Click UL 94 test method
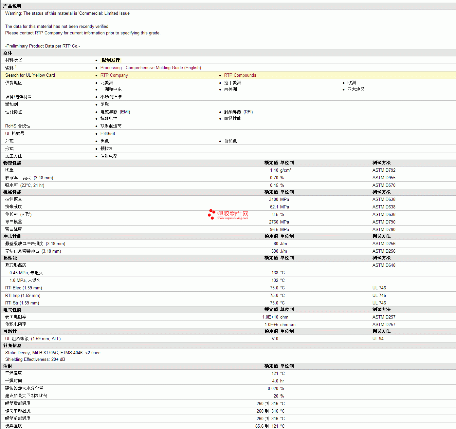Image resolution: width=456 pixels, height=429 pixels. [x=378, y=339]
